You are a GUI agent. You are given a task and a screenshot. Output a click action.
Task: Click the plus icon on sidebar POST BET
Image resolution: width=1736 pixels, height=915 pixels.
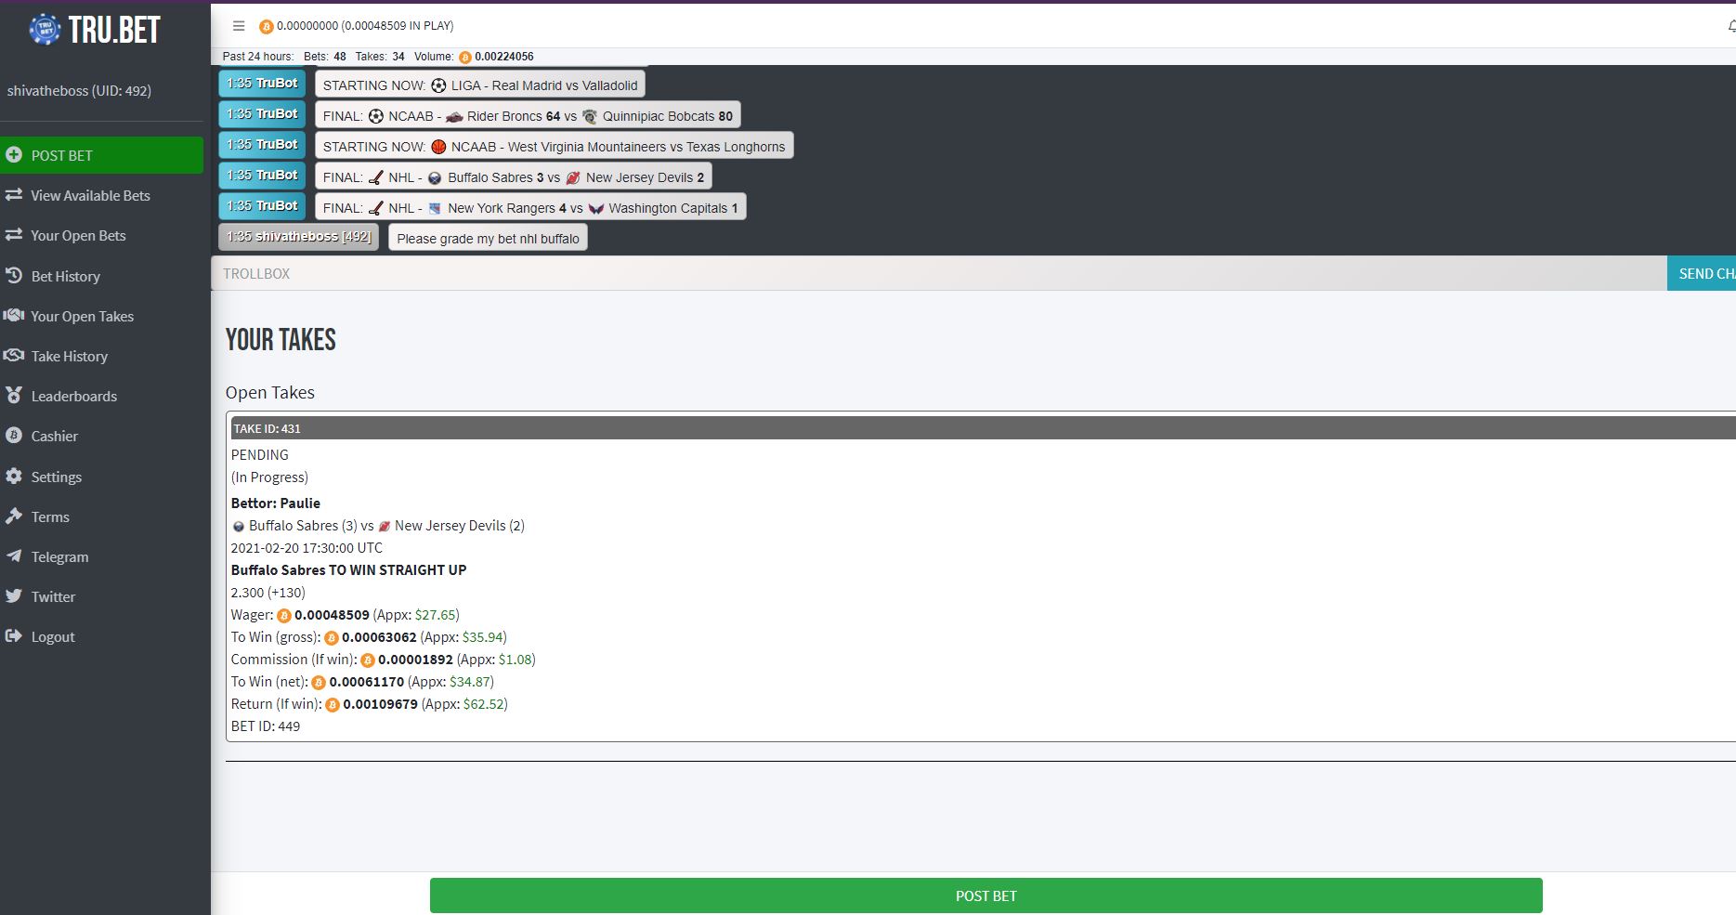pos(14,155)
